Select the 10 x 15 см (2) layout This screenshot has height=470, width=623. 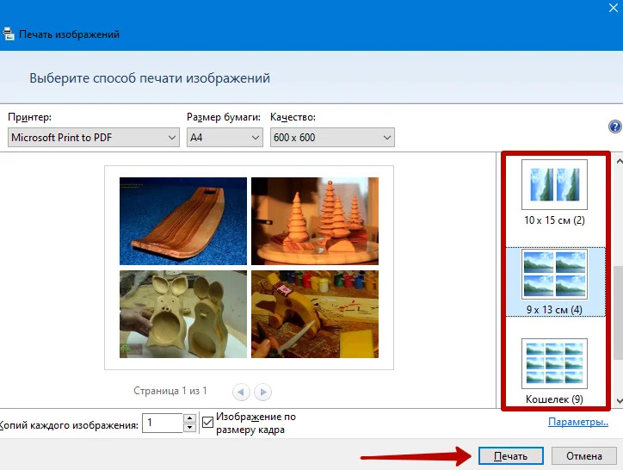tap(554, 193)
